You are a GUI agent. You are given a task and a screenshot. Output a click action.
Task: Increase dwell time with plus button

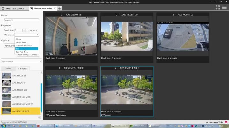(24, 30)
